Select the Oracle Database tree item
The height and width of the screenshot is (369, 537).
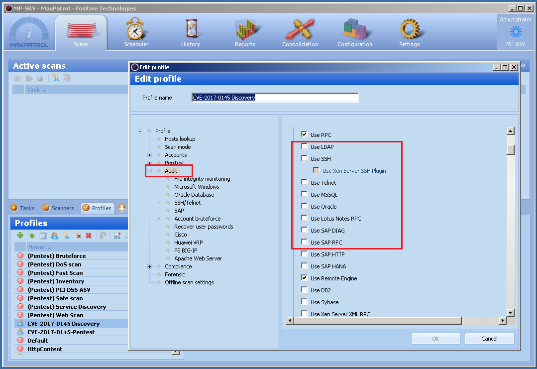[x=194, y=195]
